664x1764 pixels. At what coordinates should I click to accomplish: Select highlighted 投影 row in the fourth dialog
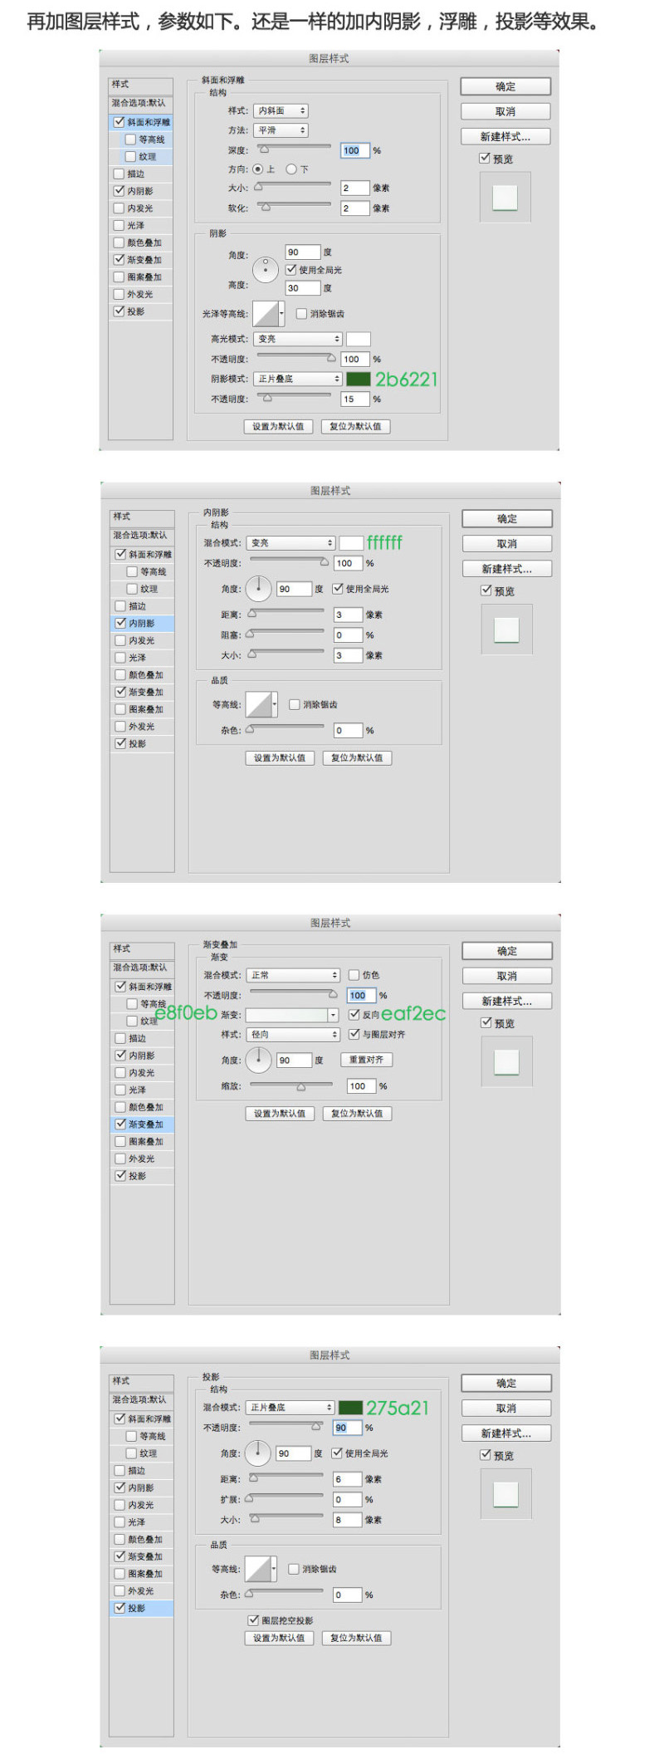coord(141,1608)
